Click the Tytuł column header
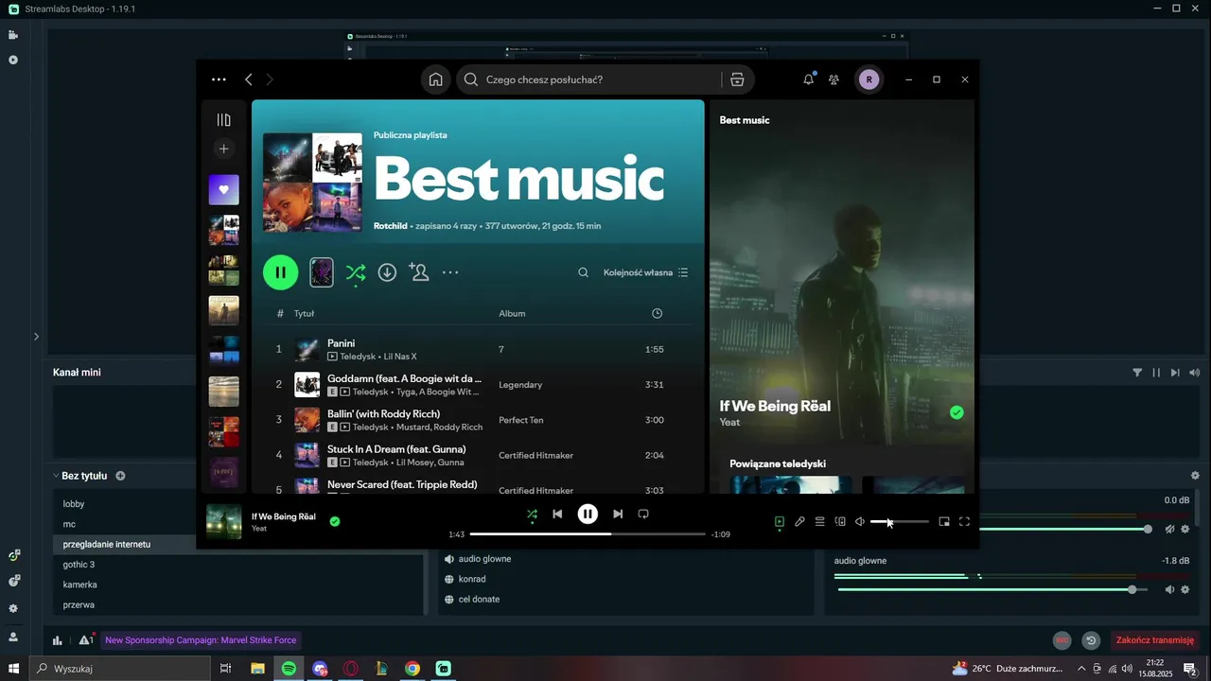The width and height of the screenshot is (1211, 681). [304, 313]
